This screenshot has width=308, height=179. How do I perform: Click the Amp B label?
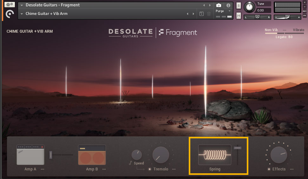pos(92,169)
